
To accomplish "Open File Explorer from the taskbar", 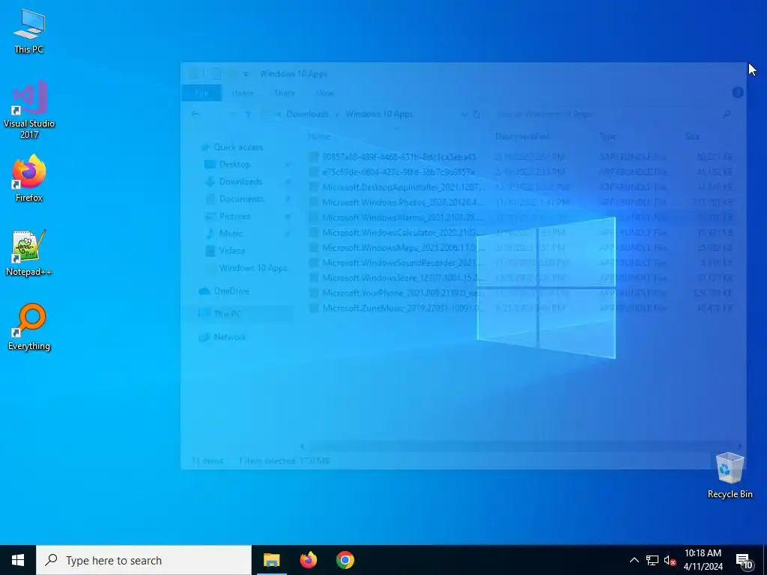I will pos(271,560).
